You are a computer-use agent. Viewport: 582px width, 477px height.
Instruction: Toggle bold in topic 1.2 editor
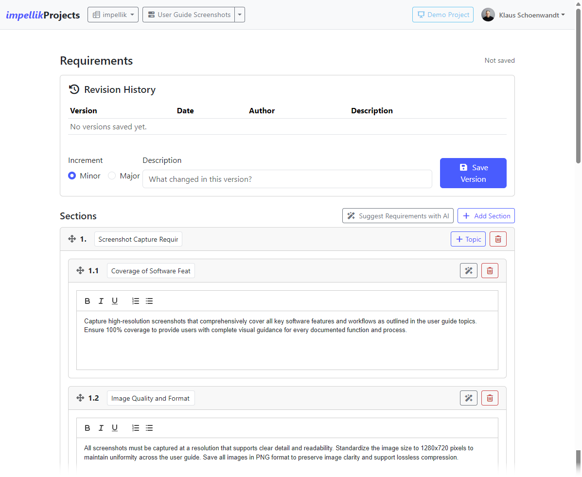(x=87, y=428)
